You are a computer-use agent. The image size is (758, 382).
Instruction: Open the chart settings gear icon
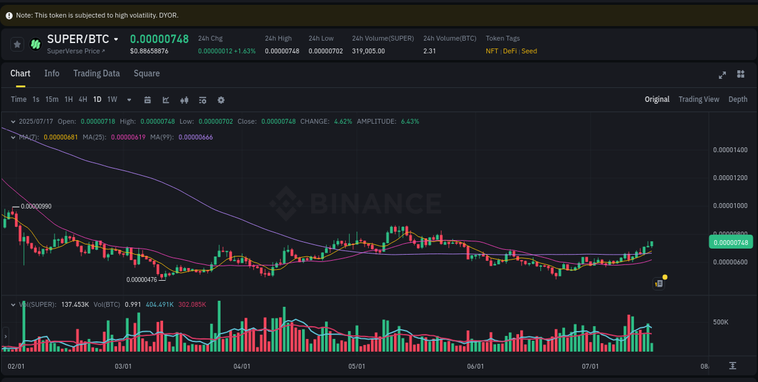pos(221,99)
